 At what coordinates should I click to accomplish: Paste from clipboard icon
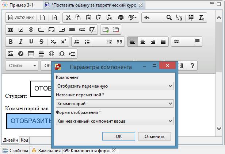88,18
